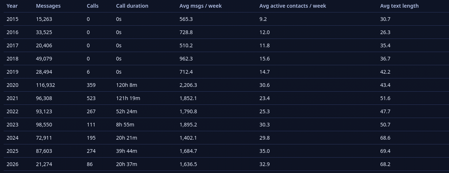Click the 69.4 text length value
Screen dimensions: 449x173
(x=385, y=151)
